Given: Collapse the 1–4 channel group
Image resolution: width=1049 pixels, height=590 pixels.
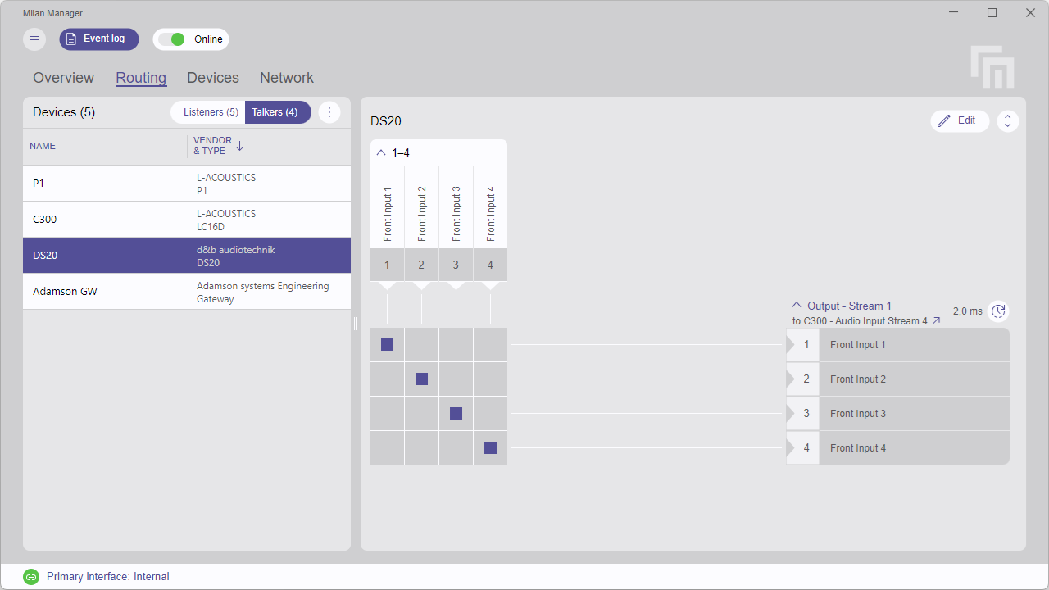Looking at the screenshot, I should (380, 152).
